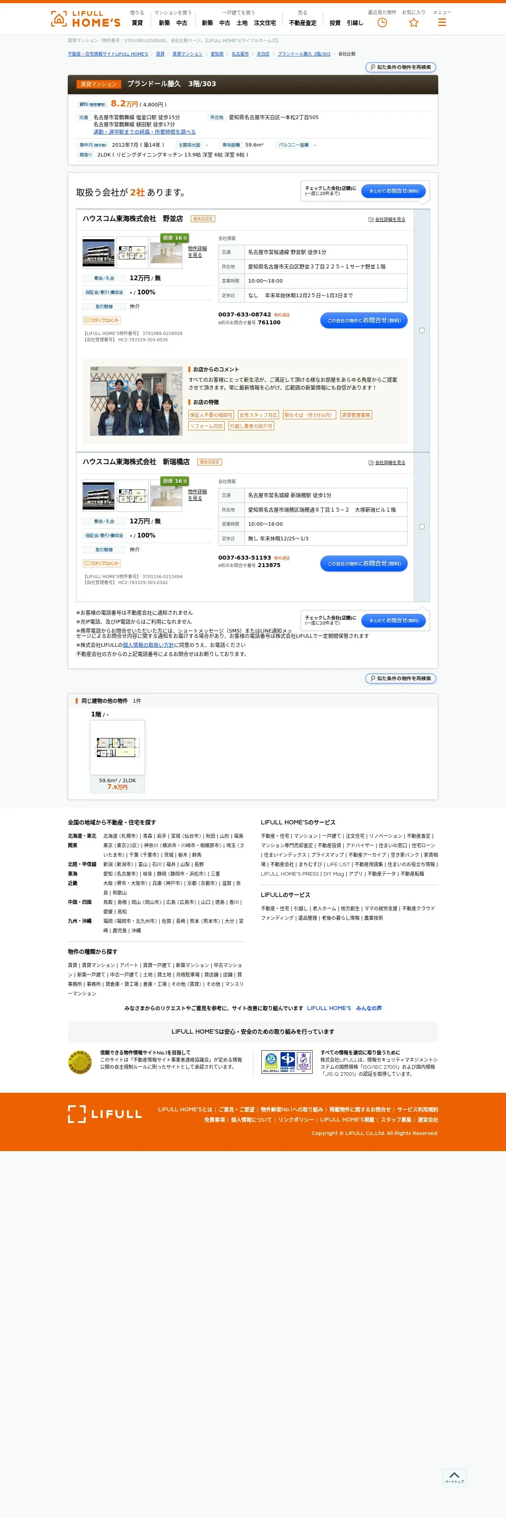Check the selection checkbox for 野並店

click(x=422, y=331)
